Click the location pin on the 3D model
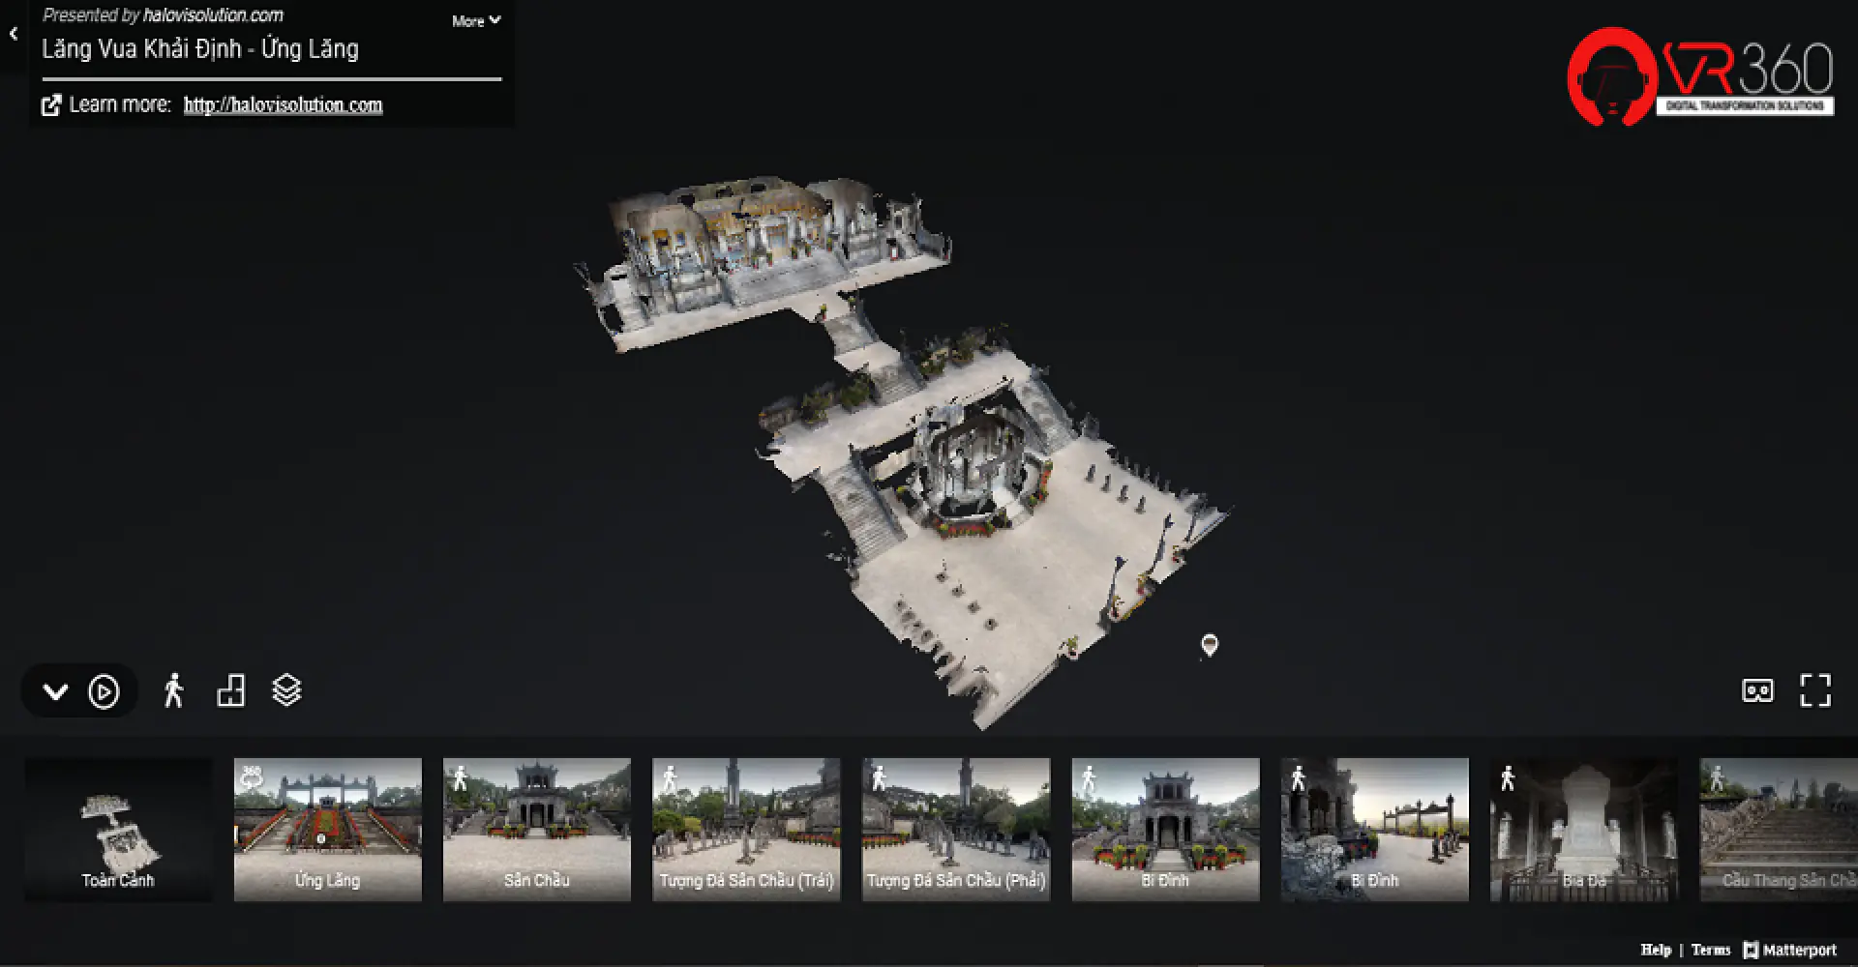This screenshot has height=967, width=1858. point(1209,643)
